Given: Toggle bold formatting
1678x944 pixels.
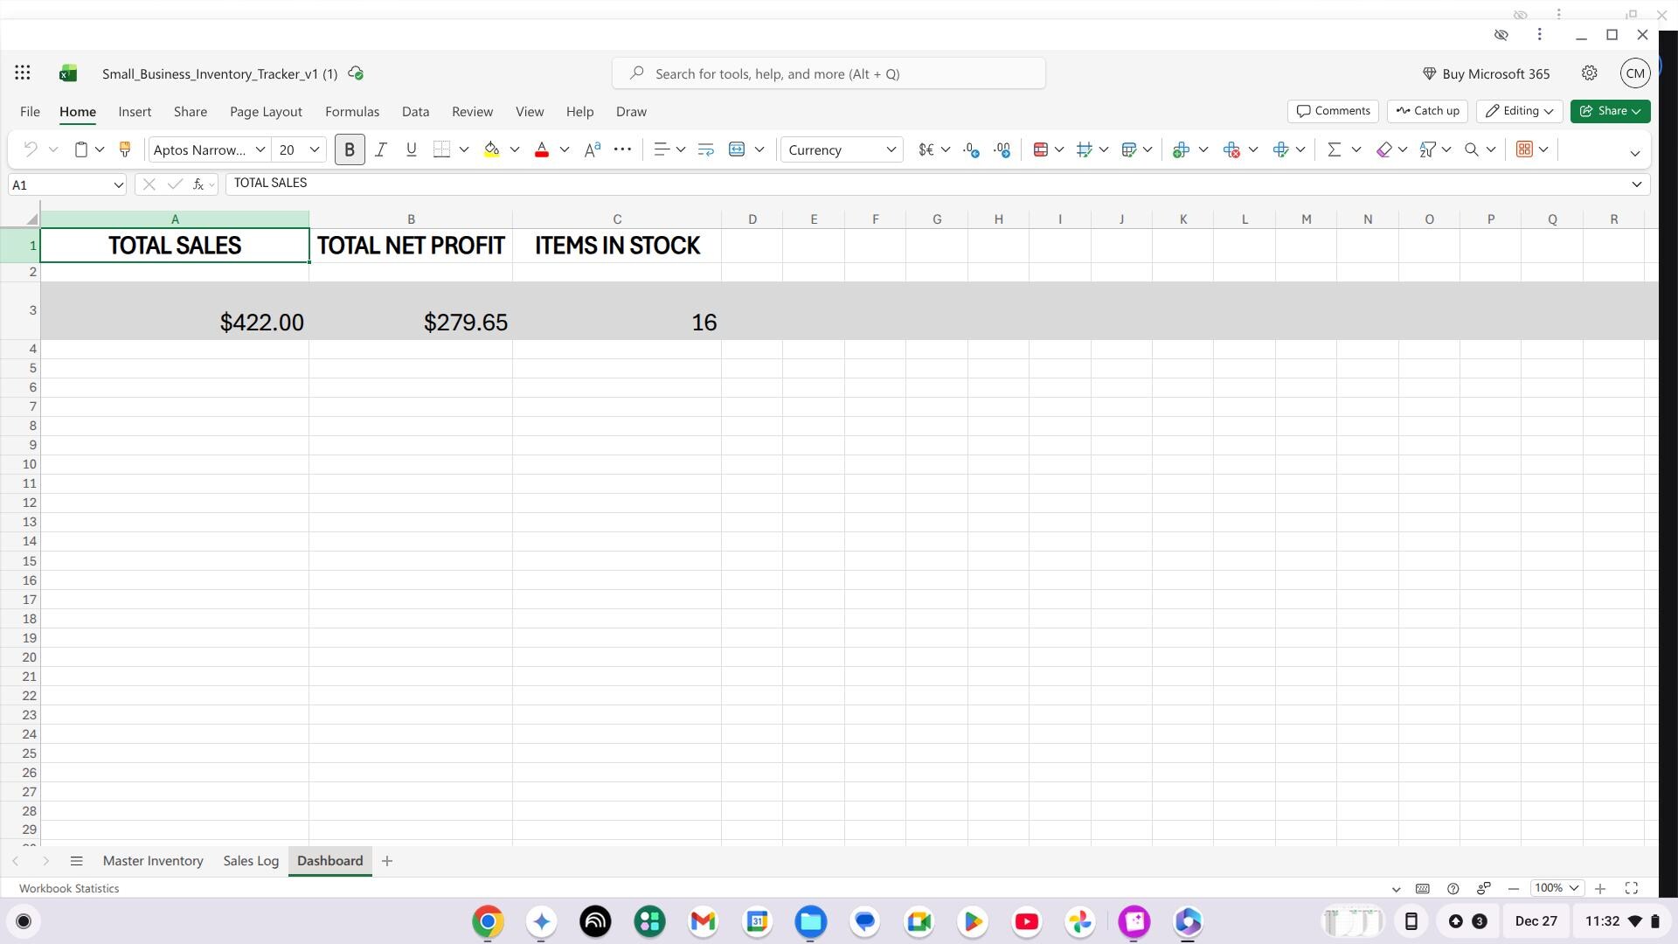Looking at the screenshot, I should tap(350, 150).
